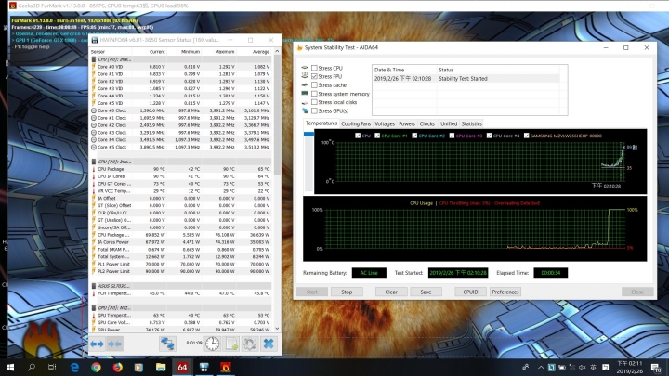
Task: Click the Maximum column header in HWiNFO
Action: pyautogui.click(x=219, y=52)
